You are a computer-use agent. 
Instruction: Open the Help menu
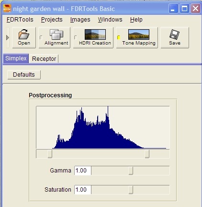point(136,20)
